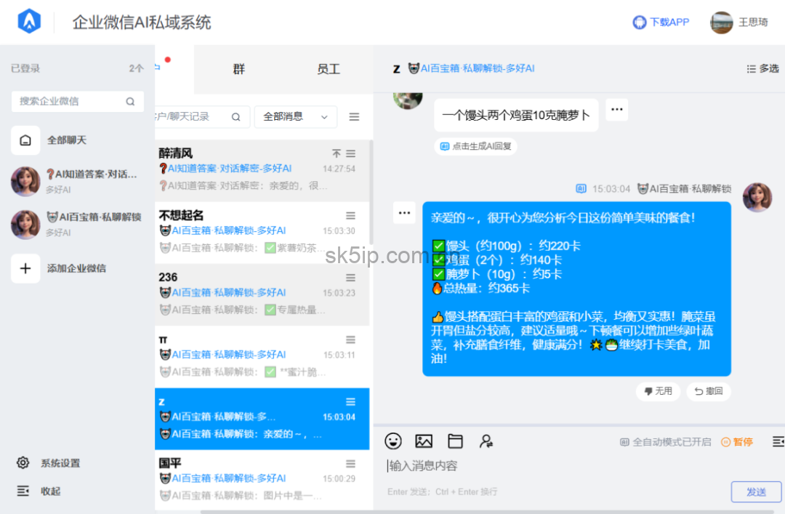The image size is (785, 514).
Task: Click the hamburger menu on the z conversation
Action: pyautogui.click(x=350, y=401)
